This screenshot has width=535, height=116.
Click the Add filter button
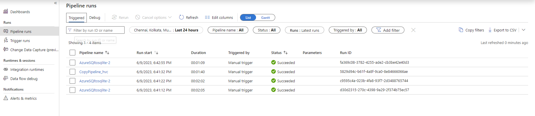(388, 30)
